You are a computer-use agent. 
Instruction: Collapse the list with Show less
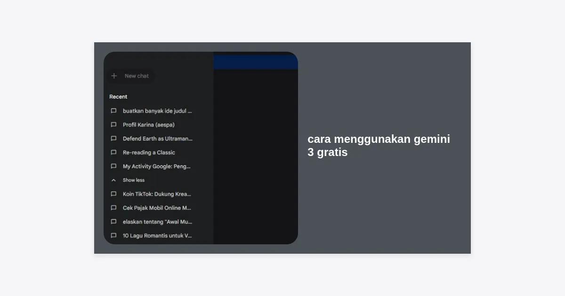(x=128, y=180)
